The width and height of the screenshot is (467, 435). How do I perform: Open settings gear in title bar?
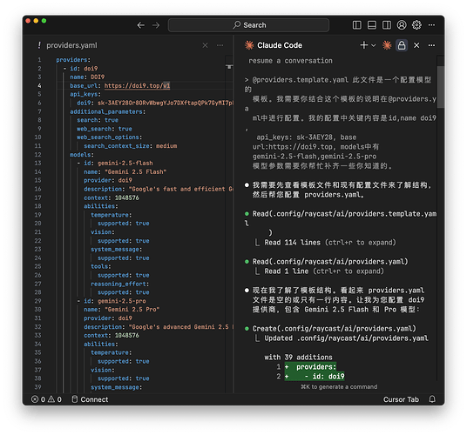416,25
